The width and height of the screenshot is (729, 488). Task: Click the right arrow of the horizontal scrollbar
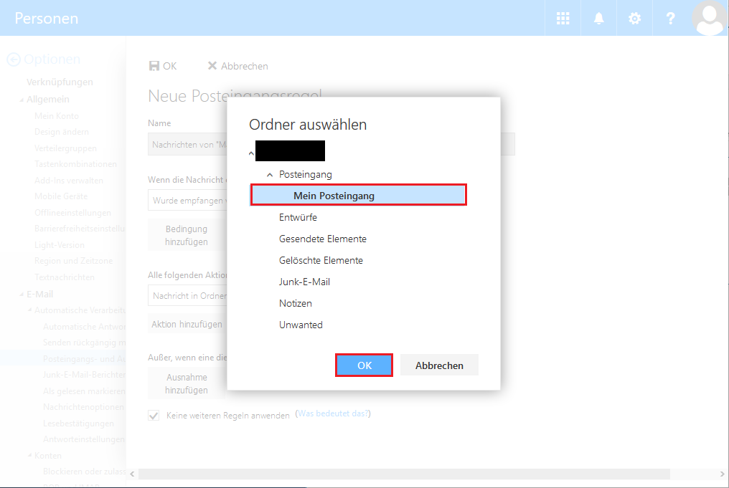click(723, 473)
